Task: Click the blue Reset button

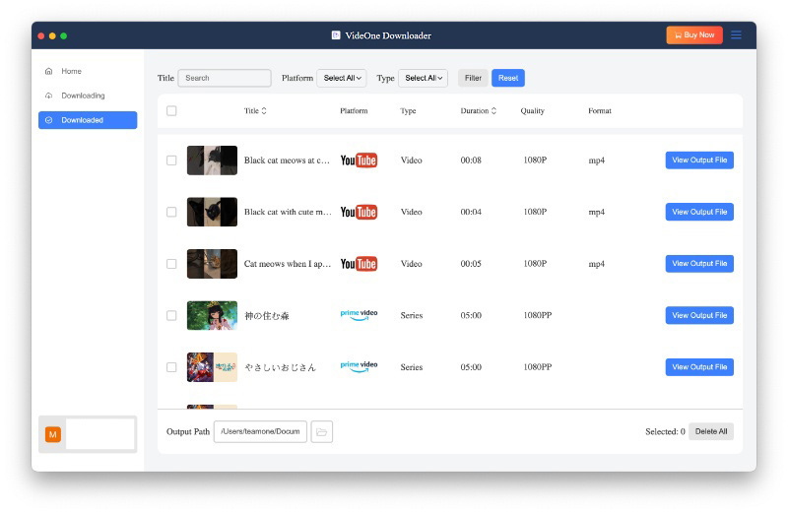Action: tap(508, 78)
